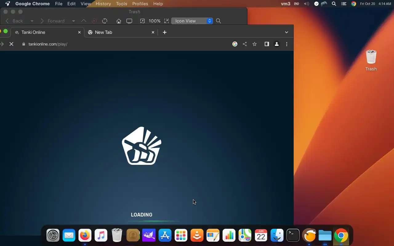Close the New Tab tab
This screenshot has width=394, height=246.
pos(153,32)
